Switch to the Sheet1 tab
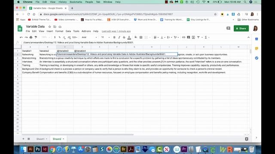Viewport: 275px width, 154px height. pyautogui.click(x=42, y=139)
